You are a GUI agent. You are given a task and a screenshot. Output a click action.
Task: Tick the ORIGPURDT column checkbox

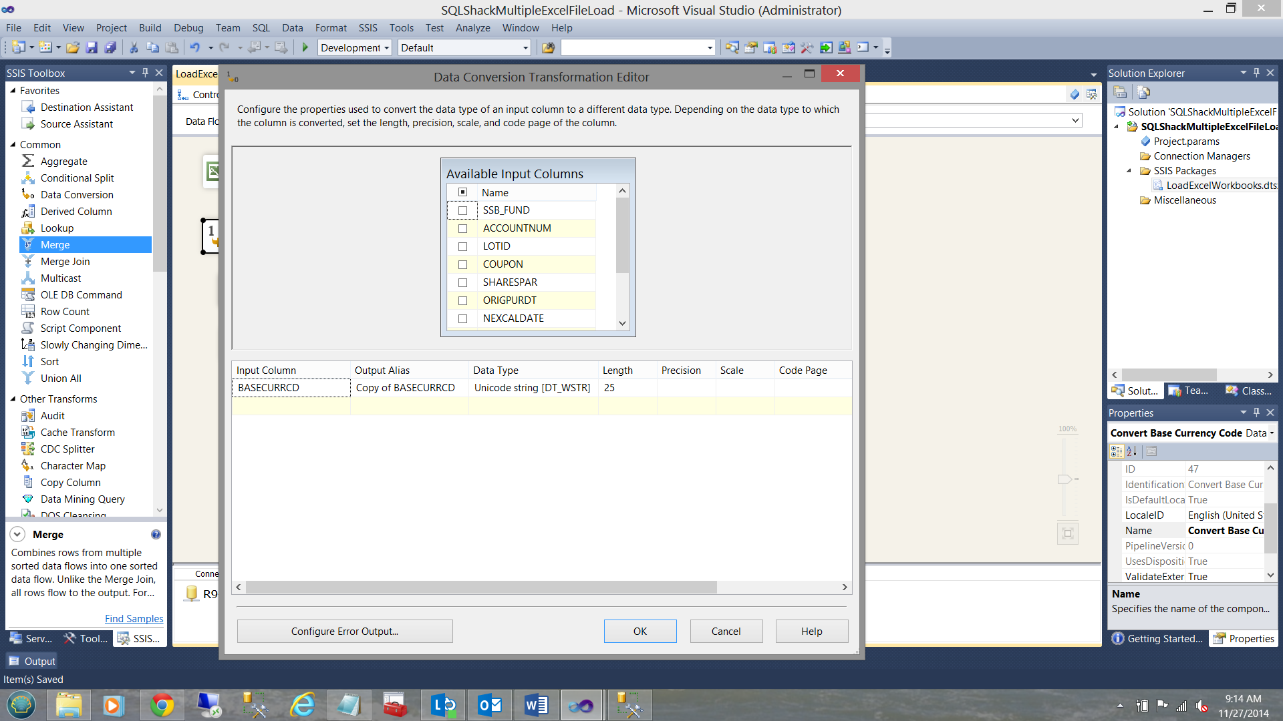(x=462, y=301)
